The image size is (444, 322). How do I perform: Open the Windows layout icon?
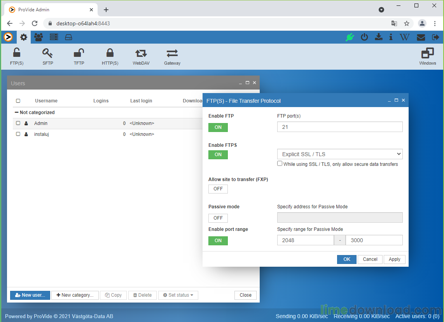pyautogui.click(x=427, y=56)
